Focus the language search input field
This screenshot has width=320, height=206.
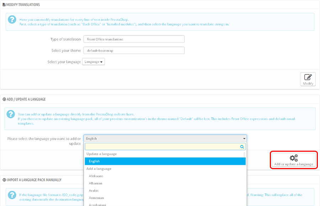[x=162, y=146]
